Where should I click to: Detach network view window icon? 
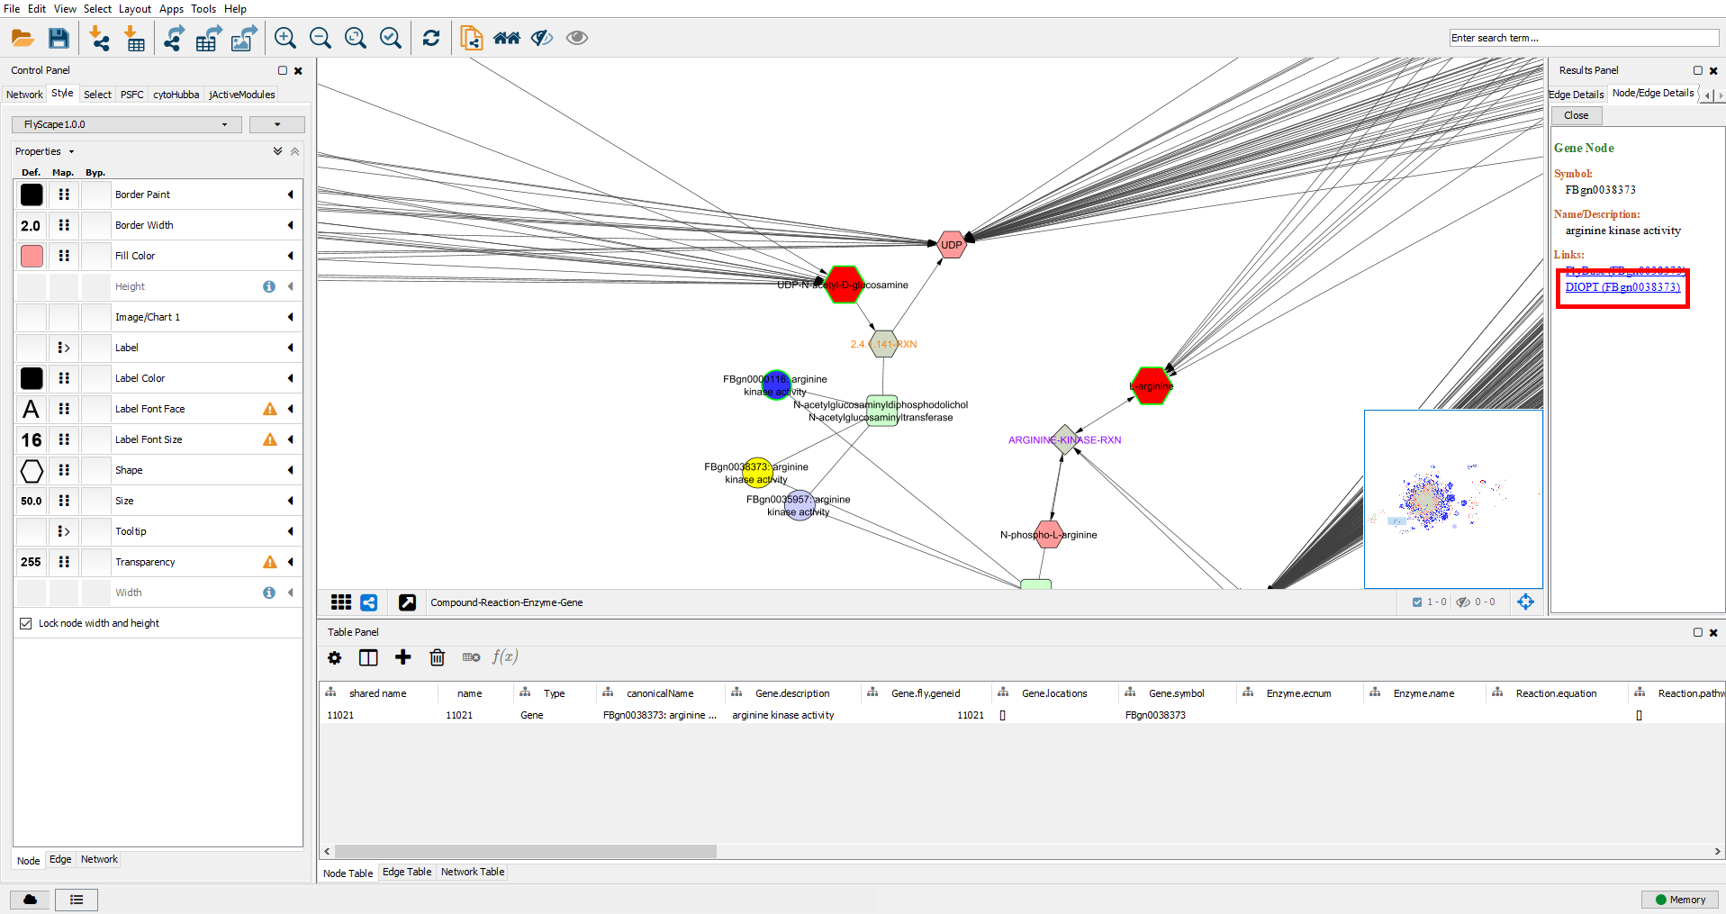tap(407, 602)
